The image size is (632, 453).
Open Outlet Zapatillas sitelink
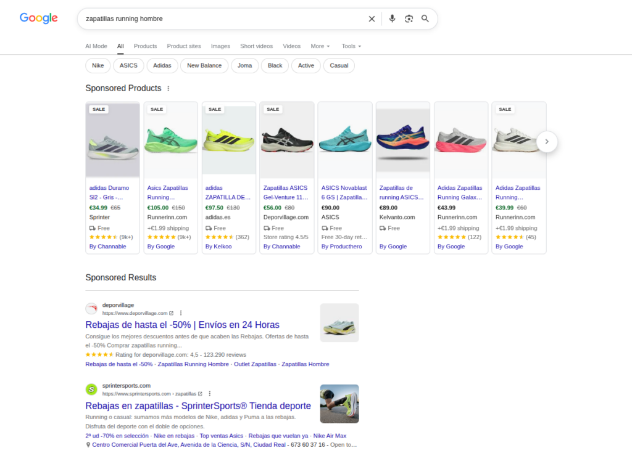pos(255,364)
